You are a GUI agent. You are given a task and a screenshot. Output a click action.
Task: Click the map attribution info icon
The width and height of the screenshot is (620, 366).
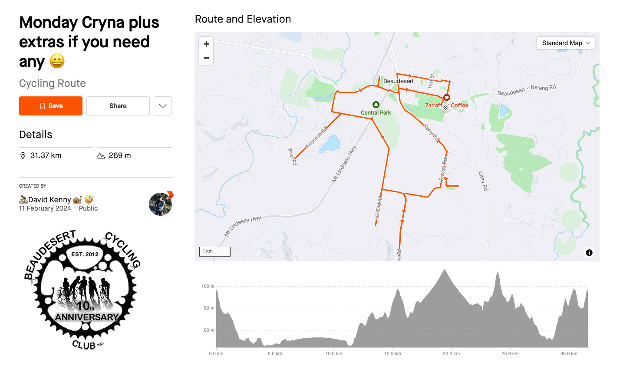589,253
